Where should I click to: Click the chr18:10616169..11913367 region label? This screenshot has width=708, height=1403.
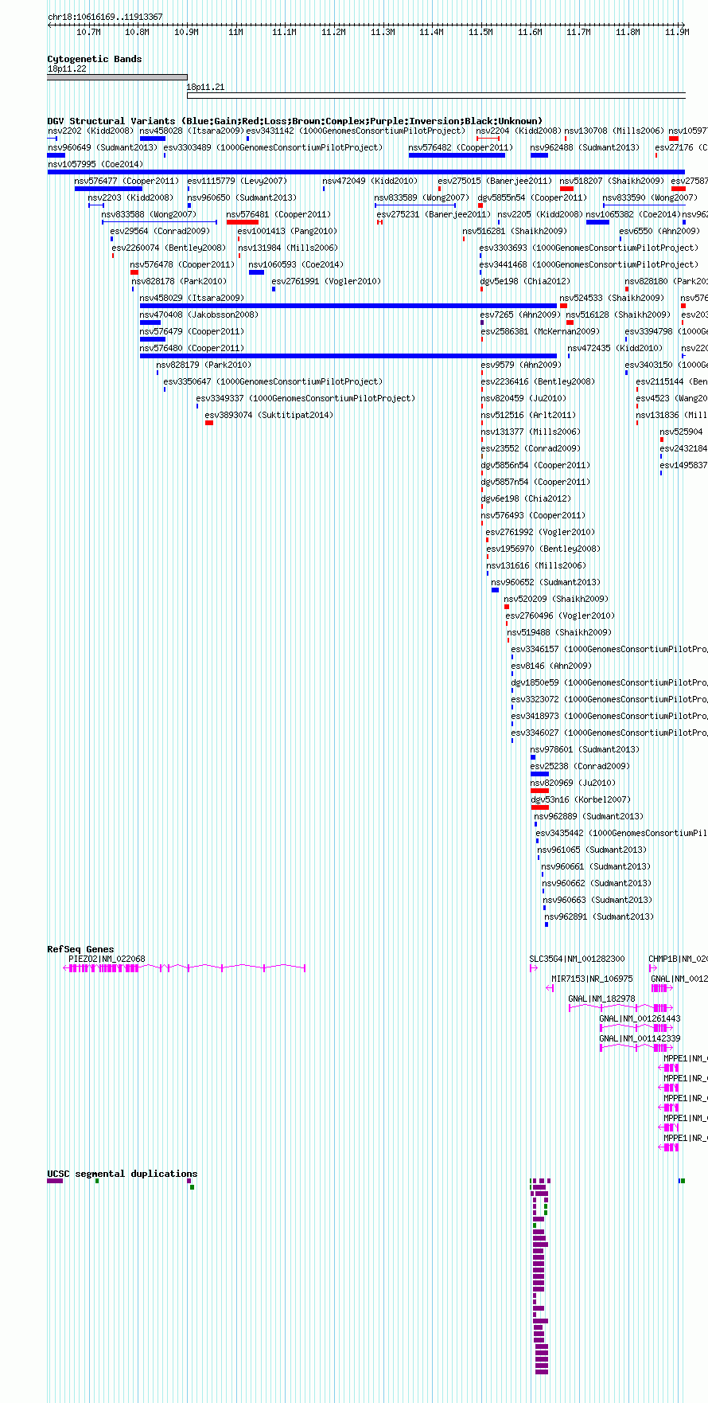pyautogui.click(x=105, y=17)
